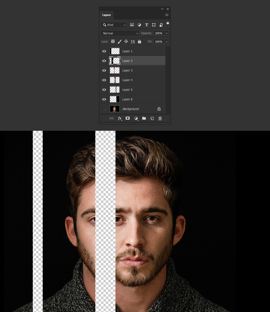Click the Opacity 100% field
Viewport: 270px width, 312px height.
[159, 33]
